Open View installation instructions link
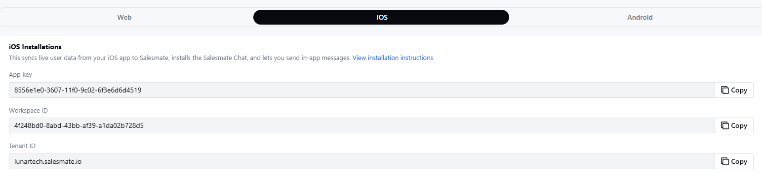Viewport: 762px width, 182px height. click(x=393, y=58)
